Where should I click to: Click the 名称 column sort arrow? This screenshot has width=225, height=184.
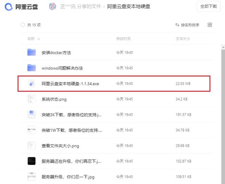pyautogui.click(x=39, y=39)
